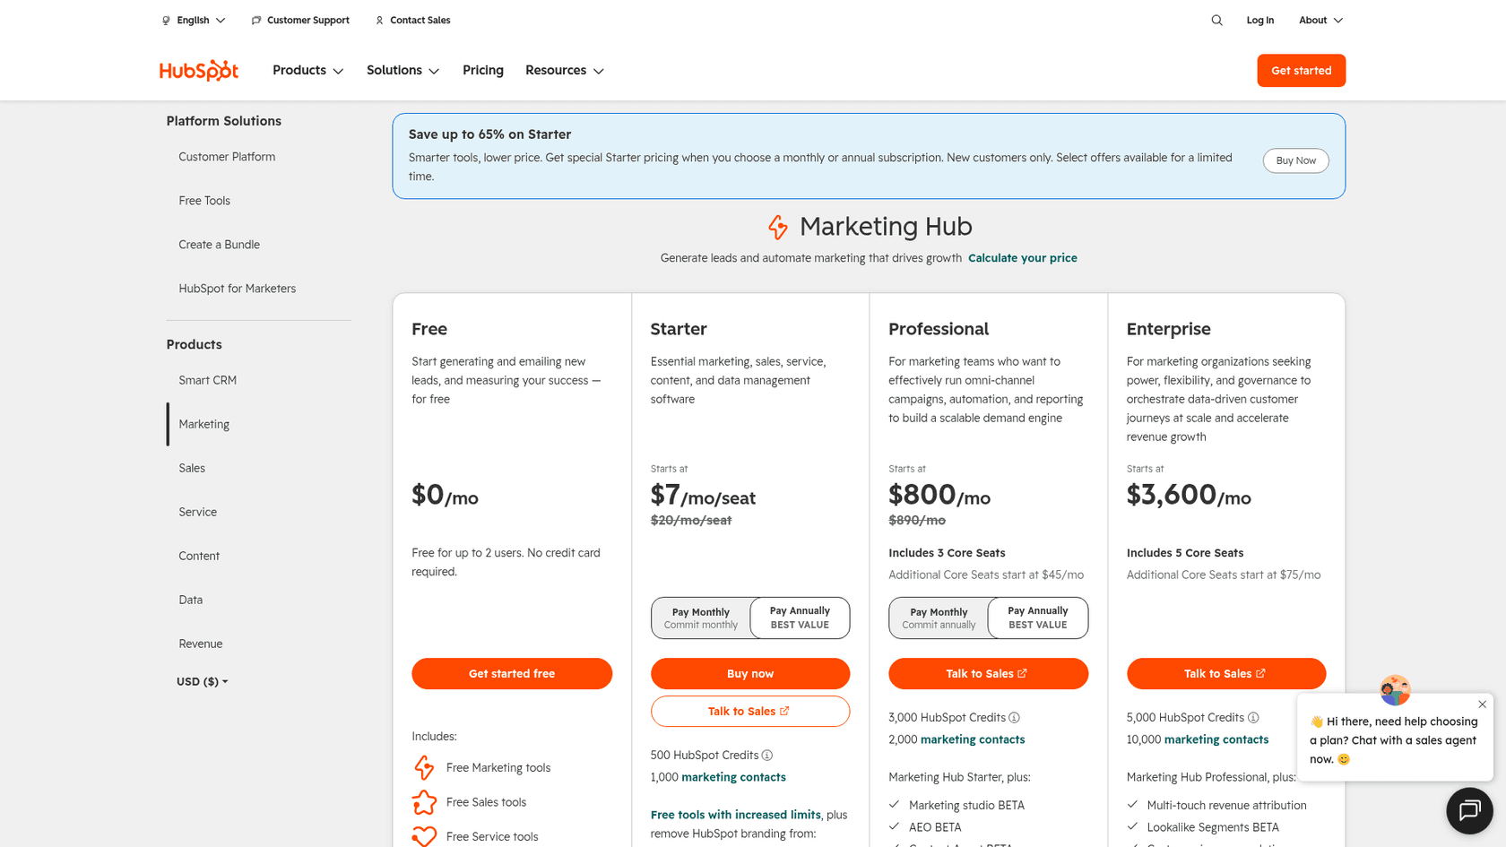Expand the Products menu
1506x847 pixels.
[307, 70]
